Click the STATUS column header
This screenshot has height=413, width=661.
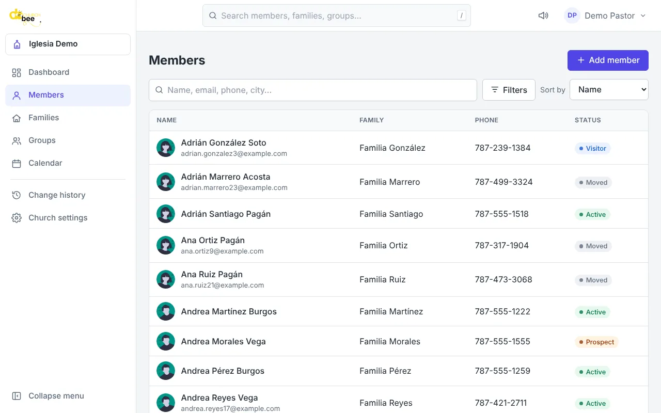588,120
